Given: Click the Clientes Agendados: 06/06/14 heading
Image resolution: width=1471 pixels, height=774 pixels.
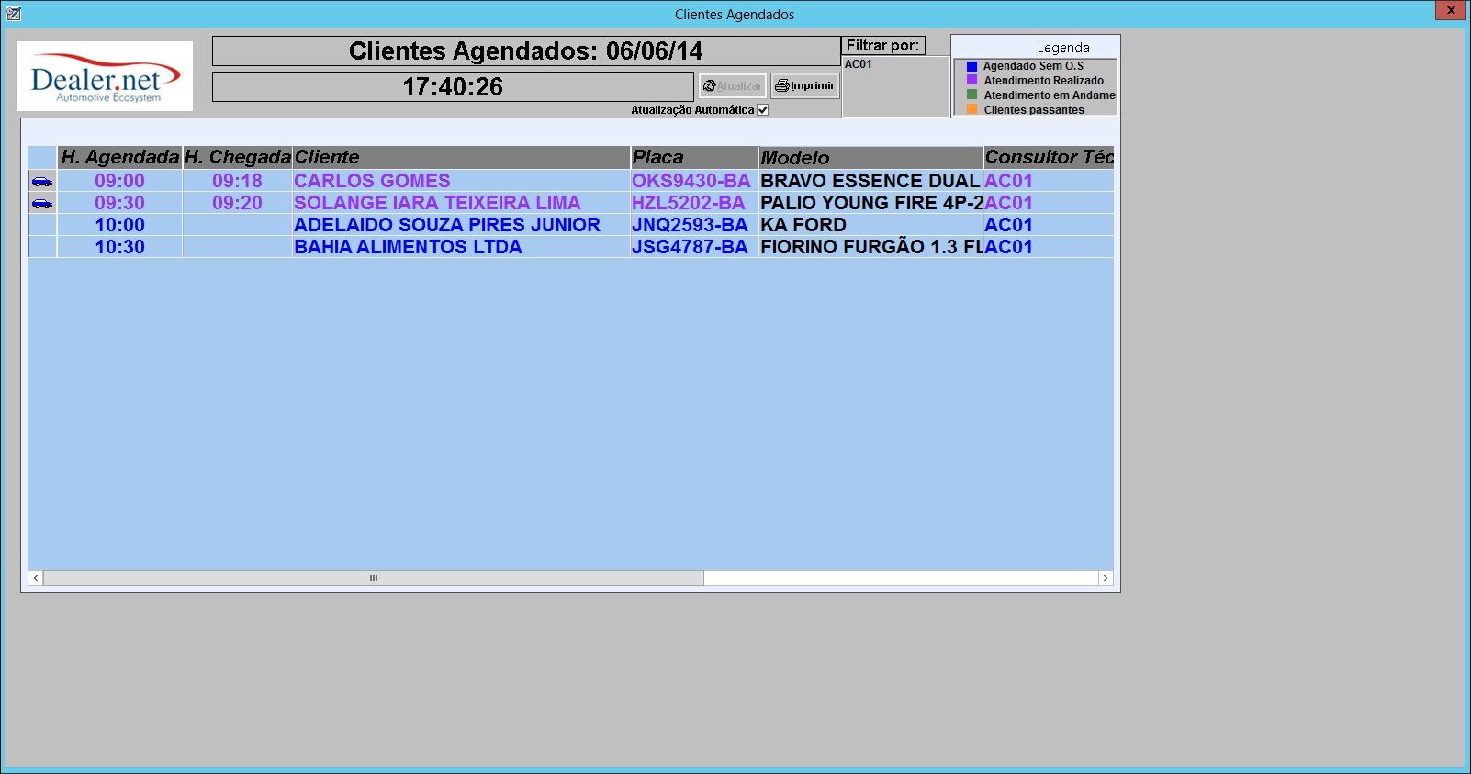Looking at the screenshot, I should [x=526, y=51].
